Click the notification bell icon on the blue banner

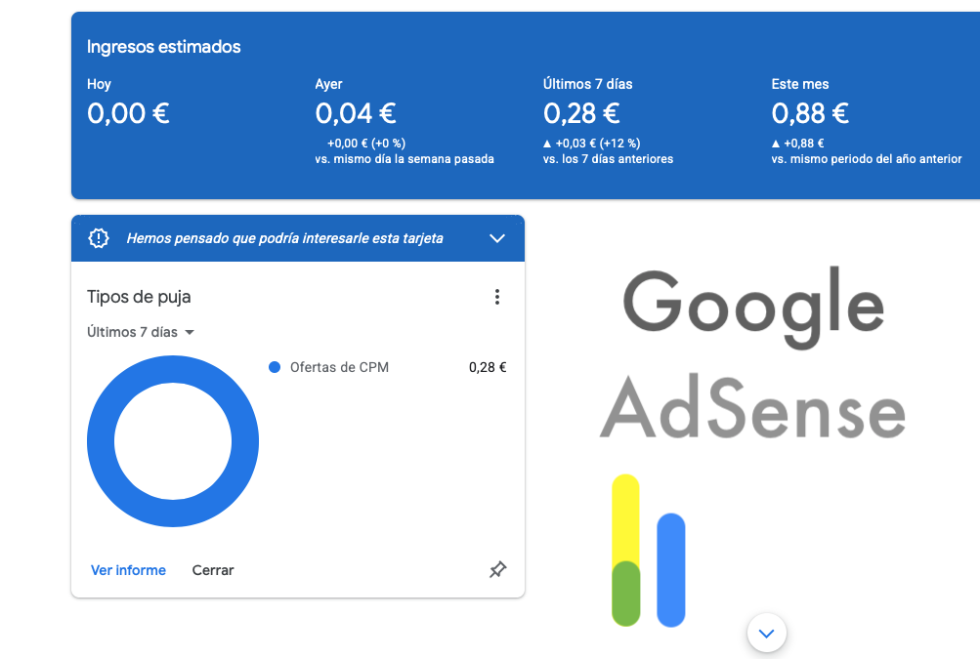99,237
